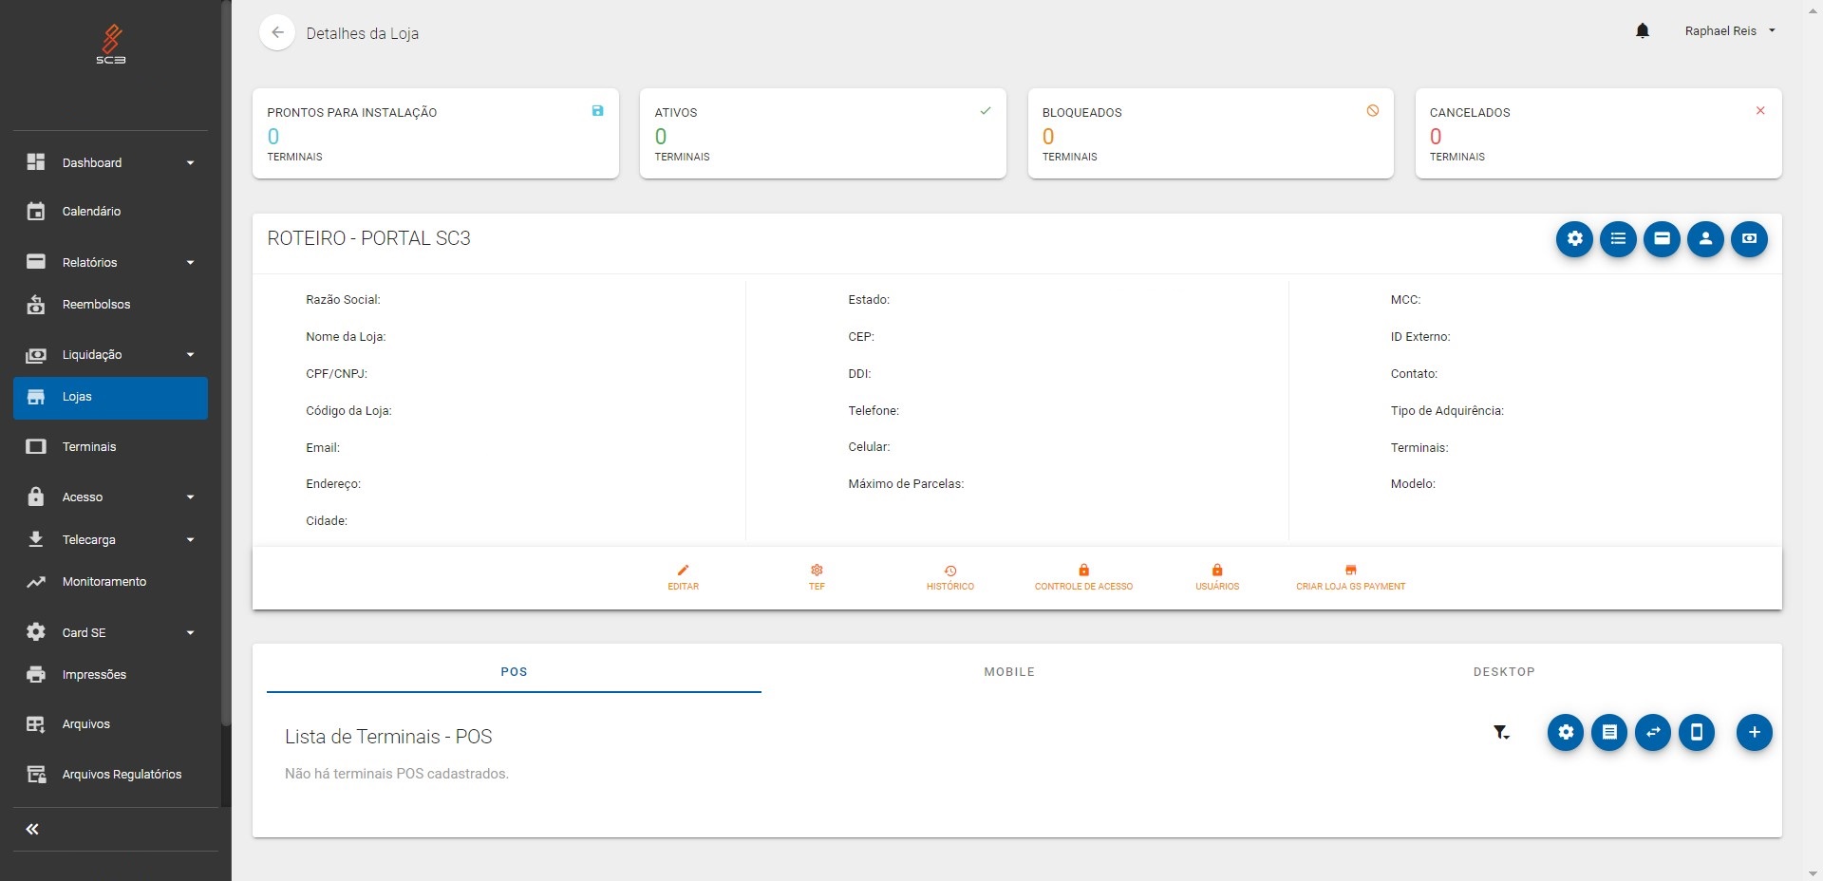Click the EDITAR button
This screenshot has width=1823, height=881.
tap(683, 577)
